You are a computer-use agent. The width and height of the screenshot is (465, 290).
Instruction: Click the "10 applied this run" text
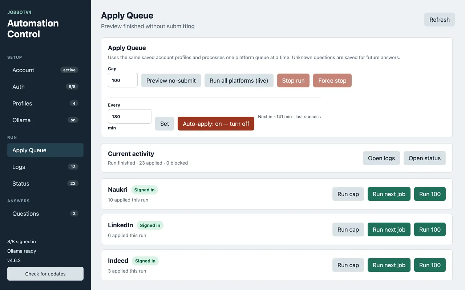[128, 200]
